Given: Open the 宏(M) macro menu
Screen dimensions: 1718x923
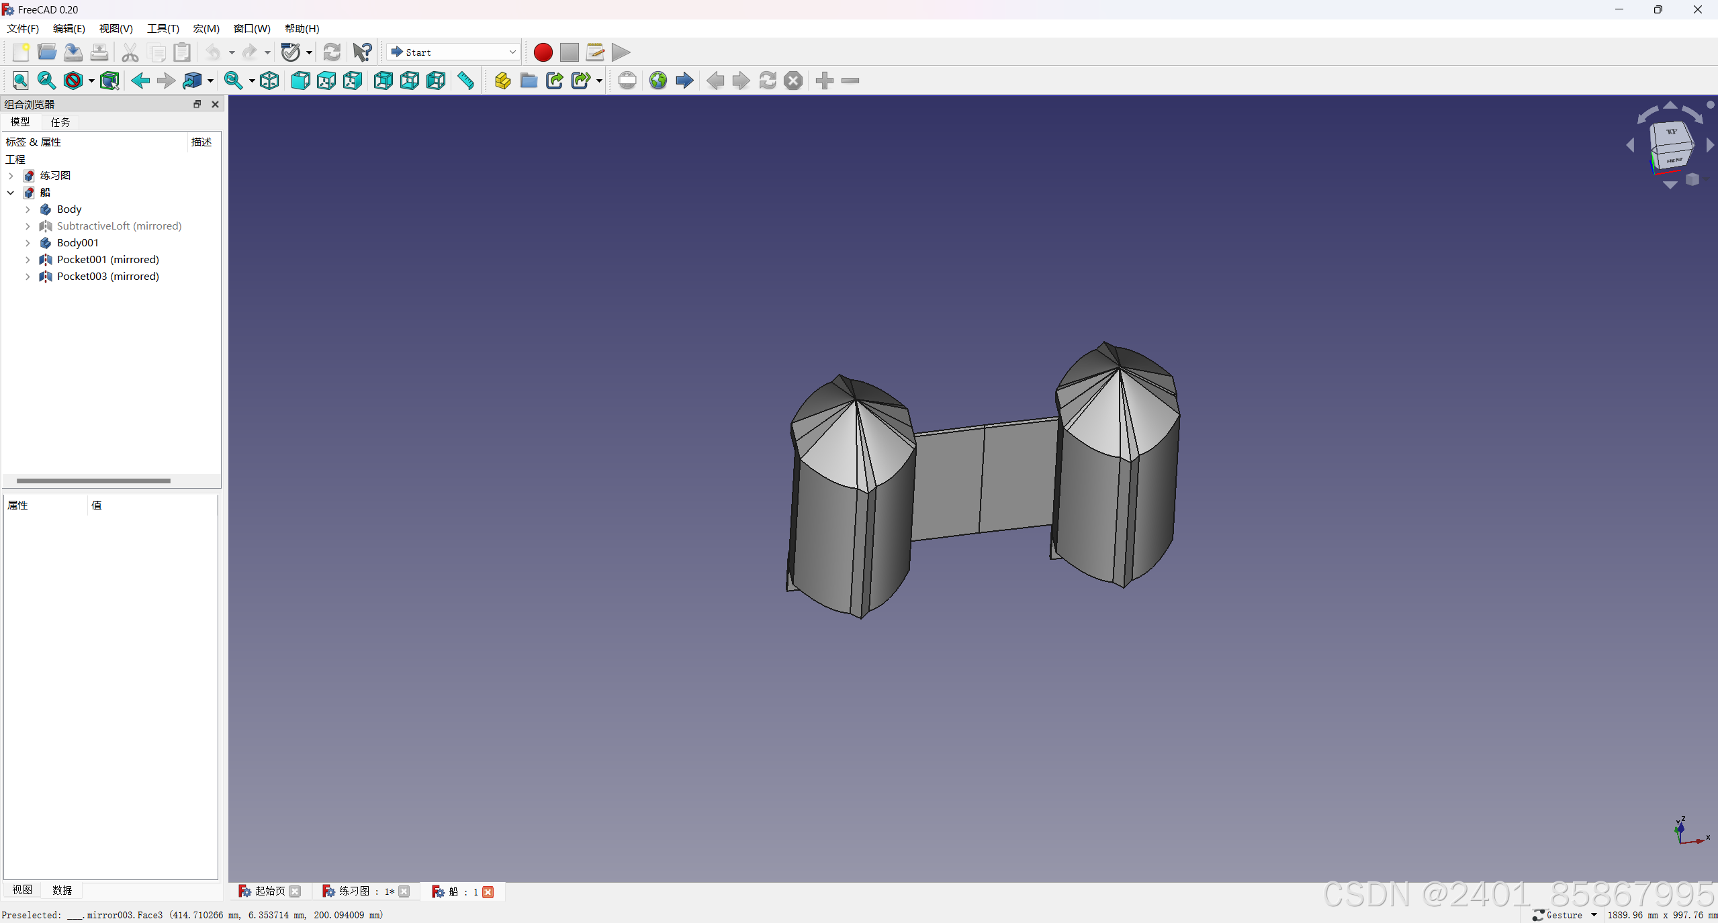Looking at the screenshot, I should [x=206, y=28].
